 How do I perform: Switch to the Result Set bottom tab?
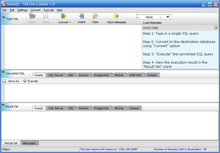point(11,143)
